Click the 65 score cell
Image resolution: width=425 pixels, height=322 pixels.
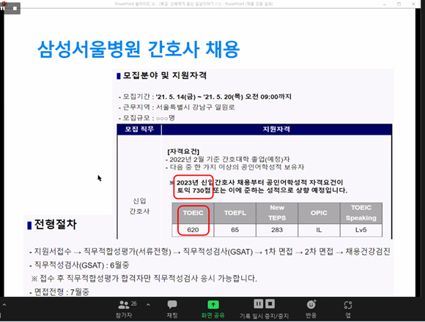235,230
